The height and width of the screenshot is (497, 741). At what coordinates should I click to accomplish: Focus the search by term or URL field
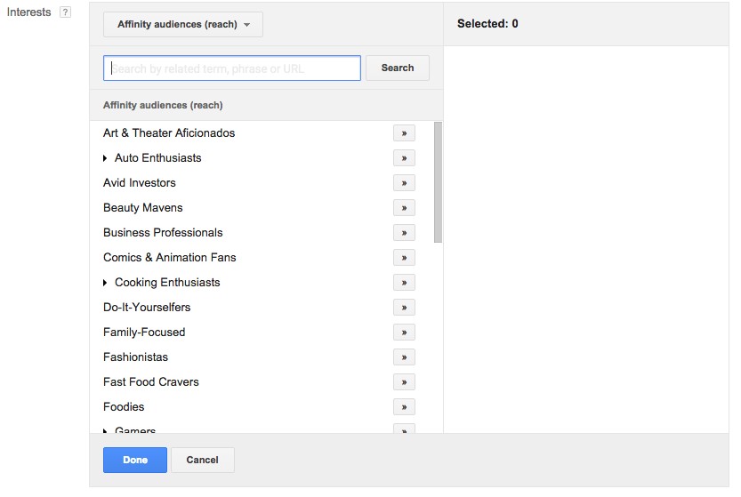point(232,68)
